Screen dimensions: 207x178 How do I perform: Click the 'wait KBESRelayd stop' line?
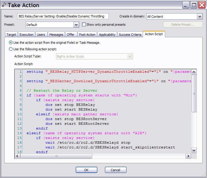coord(88,143)
